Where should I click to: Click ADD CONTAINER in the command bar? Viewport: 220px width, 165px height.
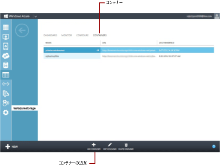tap(94, 147)
